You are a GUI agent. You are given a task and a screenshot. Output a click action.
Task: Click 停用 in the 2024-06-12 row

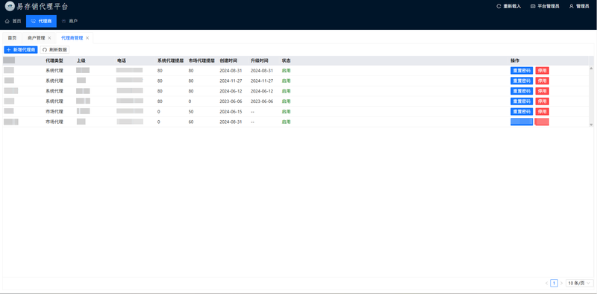[x=543, y=91]
